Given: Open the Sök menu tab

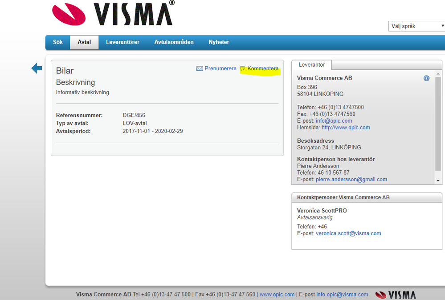Looking at the screenshot, I should click(x=57, y=42).
